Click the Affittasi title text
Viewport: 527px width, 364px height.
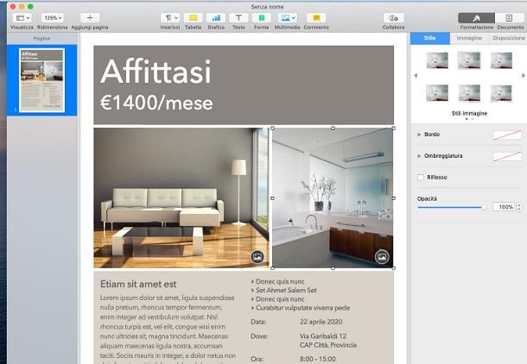156,72
